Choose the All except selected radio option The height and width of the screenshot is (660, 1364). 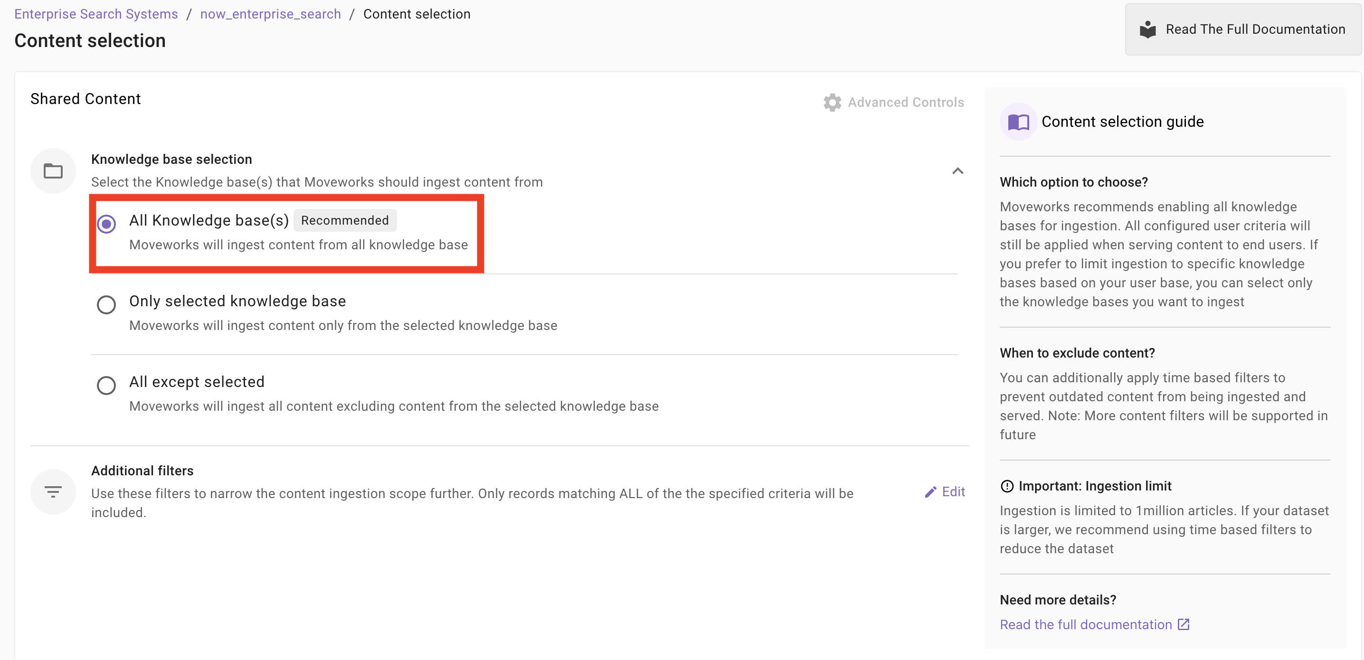pos(106,385)
